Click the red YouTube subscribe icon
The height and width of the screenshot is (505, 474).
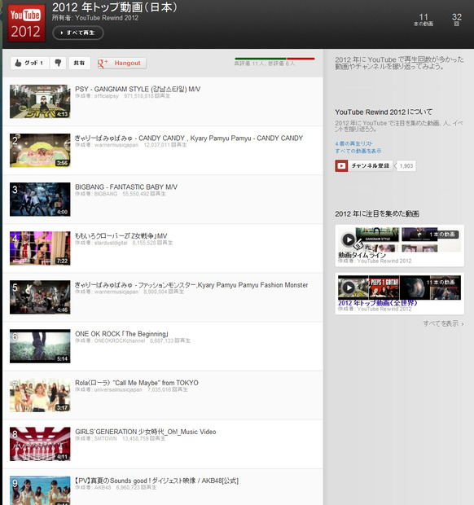(x=341, y=166)
